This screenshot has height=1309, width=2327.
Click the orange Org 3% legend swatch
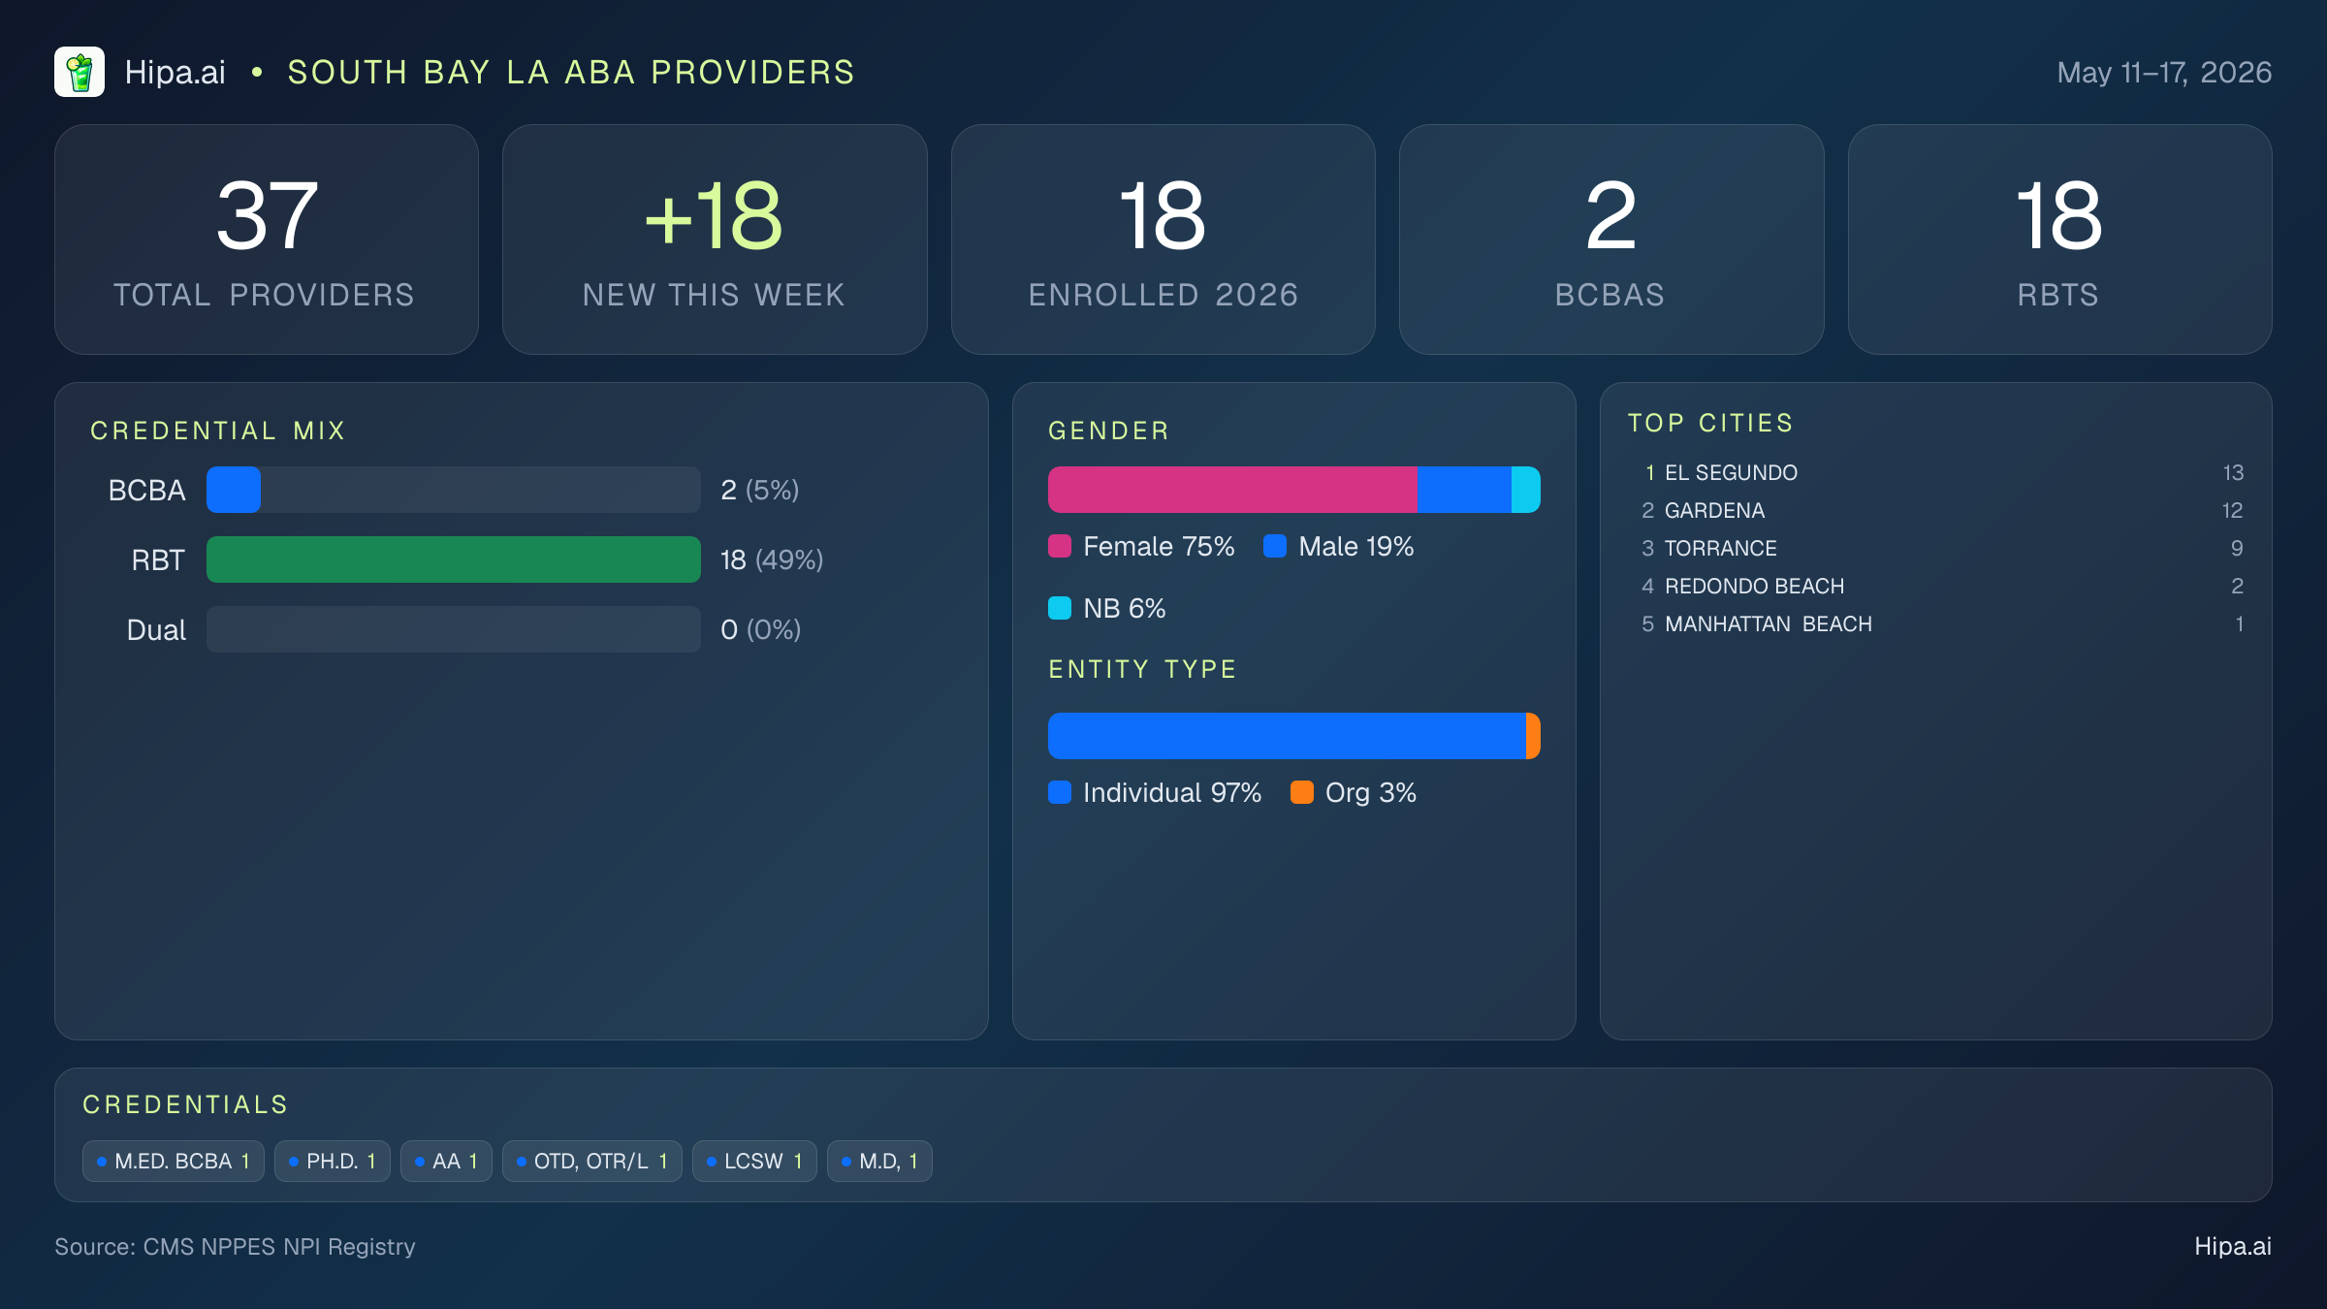pyautogui.click(x=1302, y=792)
